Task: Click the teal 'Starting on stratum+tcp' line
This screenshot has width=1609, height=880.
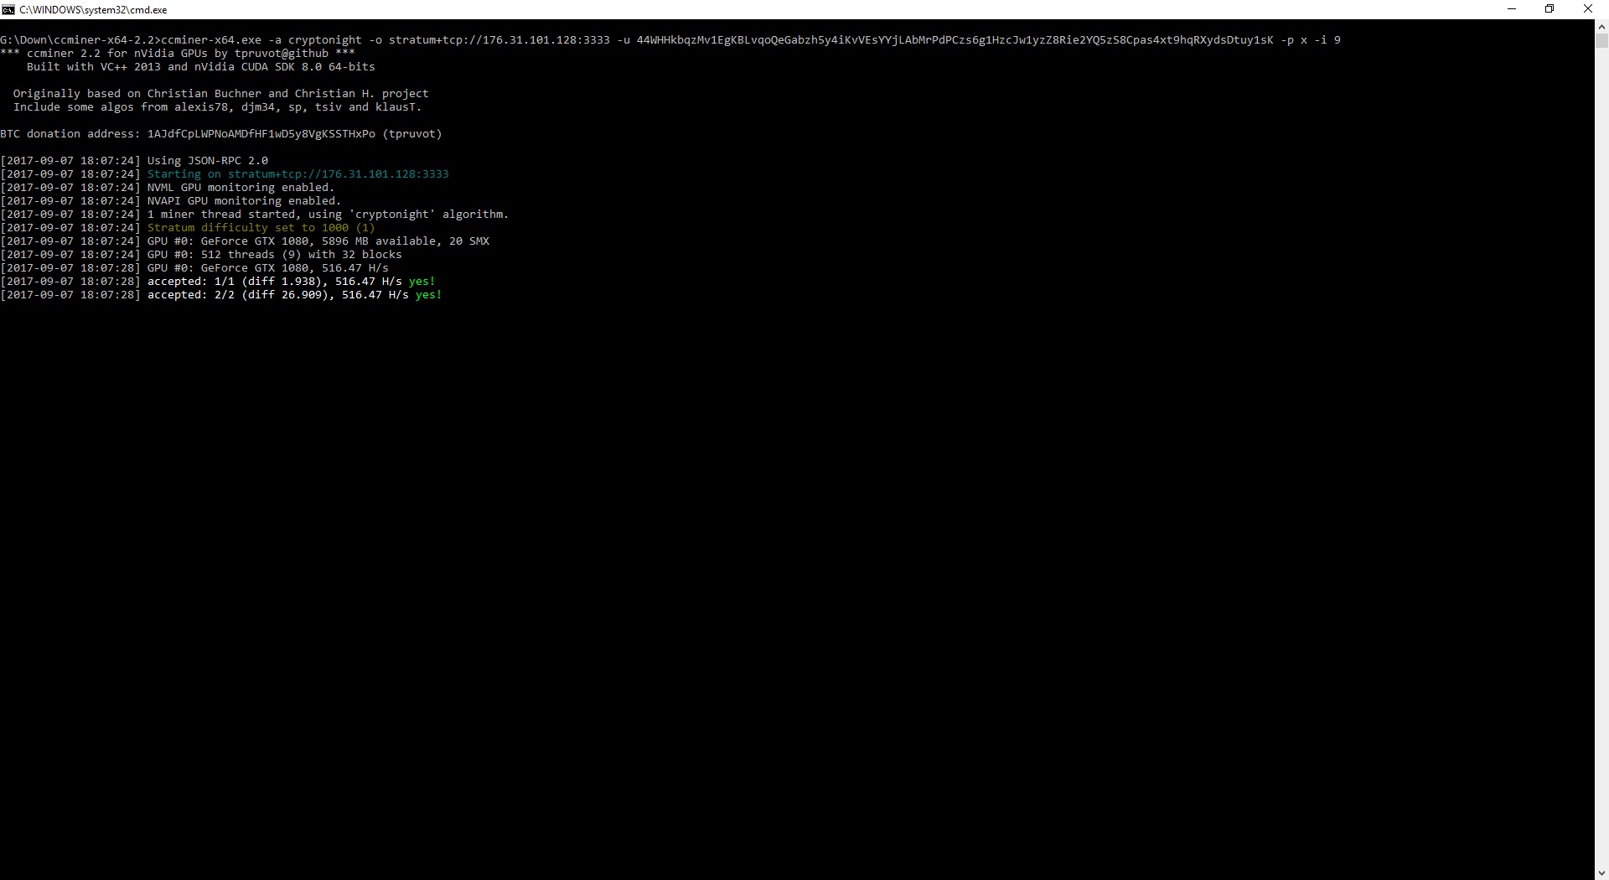Action: [297, 174]
